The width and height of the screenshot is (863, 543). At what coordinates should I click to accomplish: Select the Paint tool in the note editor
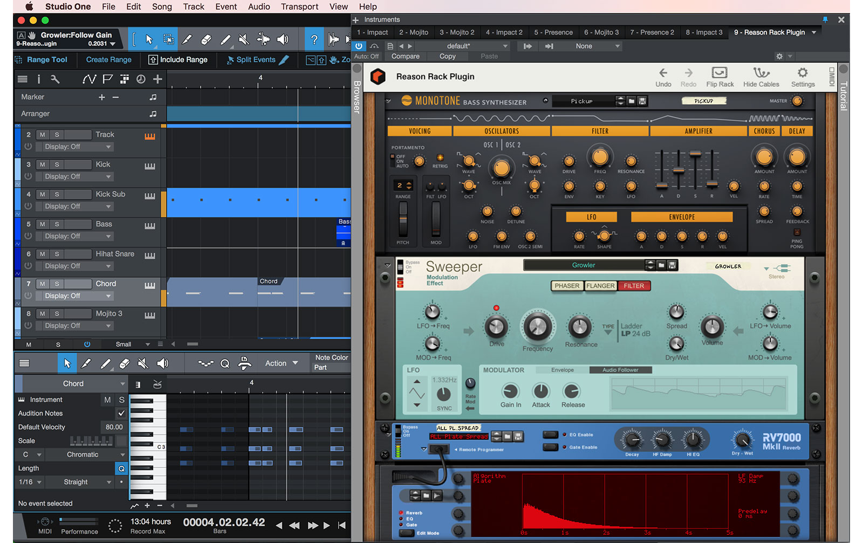[x=105, y=364]
